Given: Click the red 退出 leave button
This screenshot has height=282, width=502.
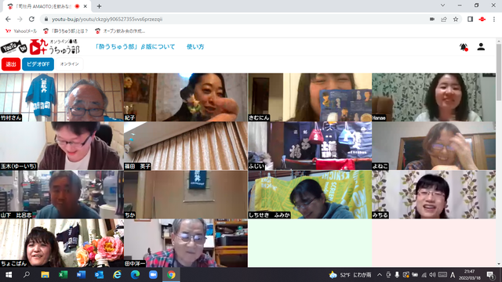Looking at the screenshot, I should [x=11, y=64].
